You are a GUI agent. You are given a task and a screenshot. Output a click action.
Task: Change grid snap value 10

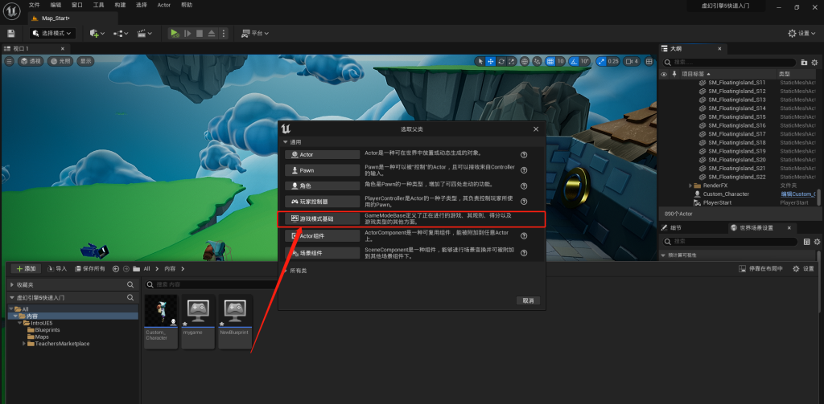coord(561,61)
